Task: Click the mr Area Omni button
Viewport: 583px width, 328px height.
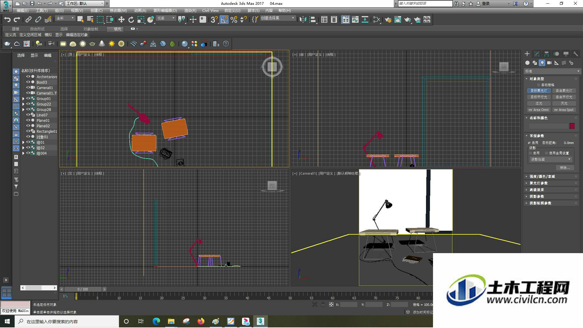Action: [538, 110]
